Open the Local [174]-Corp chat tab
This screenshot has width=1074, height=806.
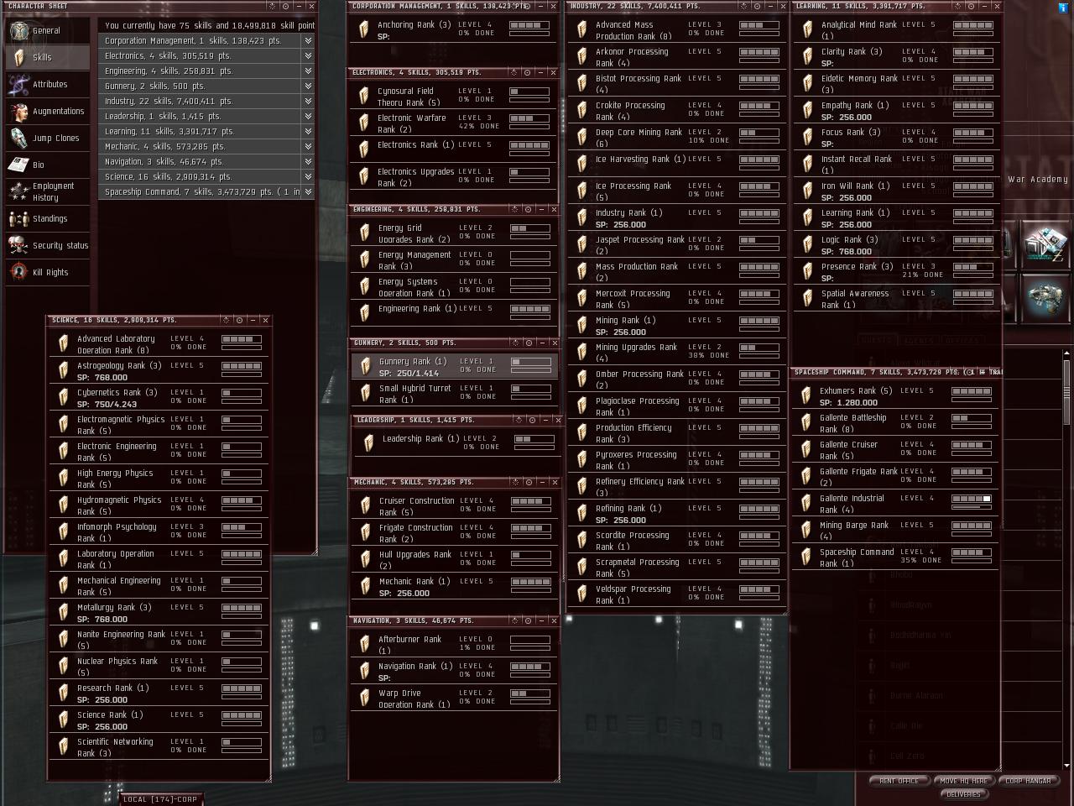tap(160, 799)
